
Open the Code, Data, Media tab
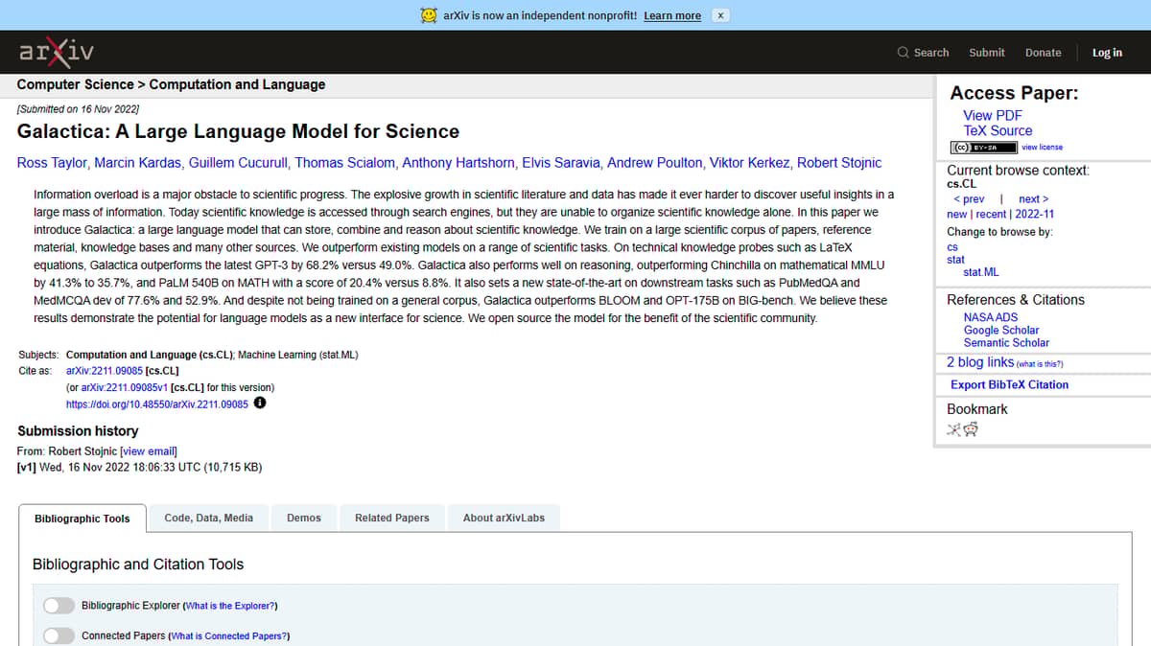(x=209, y=518)
